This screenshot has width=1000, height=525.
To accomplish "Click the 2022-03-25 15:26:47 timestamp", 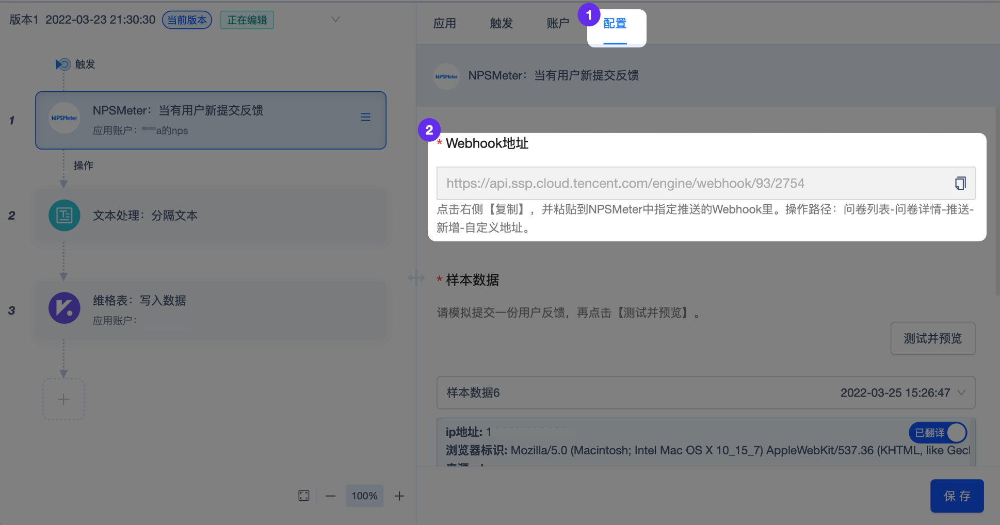I will [x=895, y=393].
